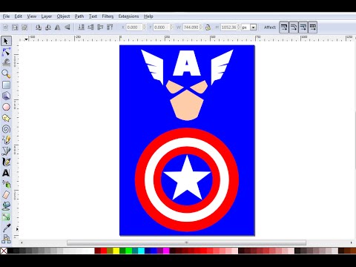Select the Ellipse circle tool
Viewport: 356px width, 267px height.
[6, 107]
